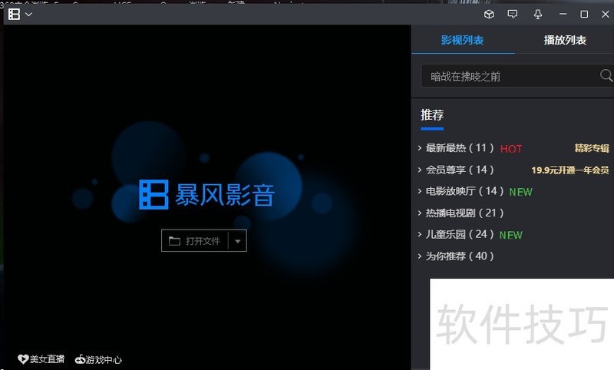Image resolution: width=614 pixels, height=370 pixels.
Task: Minimize the Baofeng player window
Action: [563, 14]
